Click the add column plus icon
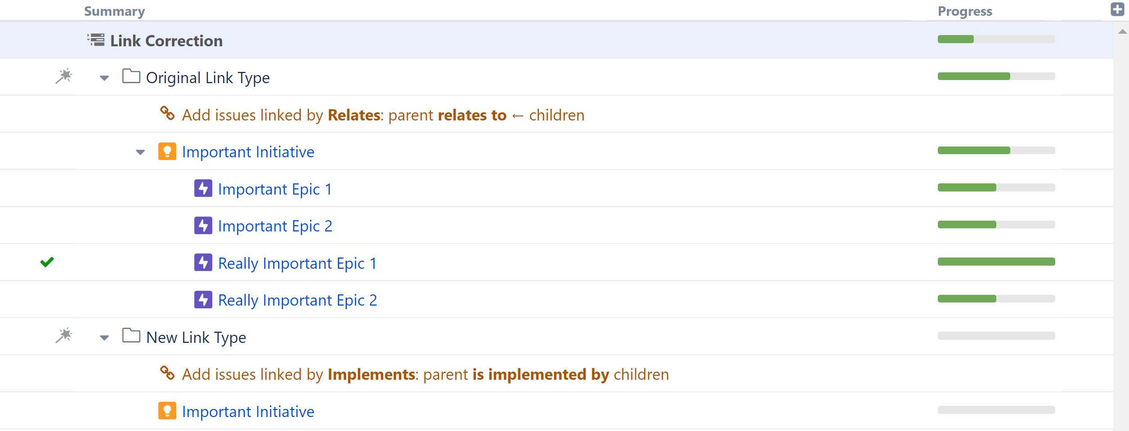The image size is (1129, 431). pyautogui.click(x=1117, y=9)
